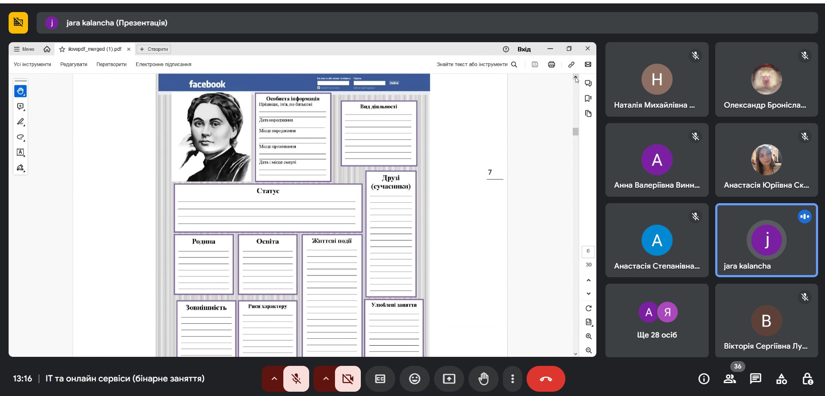
Task: Open the Меню hamburger menu
Action: point(24,49)
